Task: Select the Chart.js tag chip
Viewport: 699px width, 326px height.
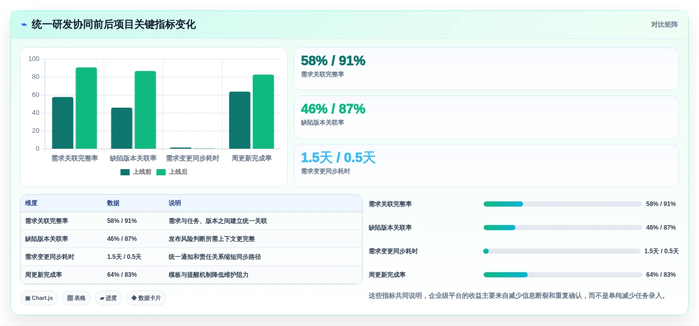Action: click(x=39, y=298)
